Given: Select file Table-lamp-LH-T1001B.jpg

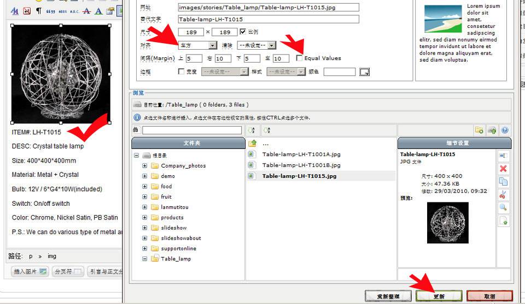Looking at the screenshot, I should [x=301, y=165].
